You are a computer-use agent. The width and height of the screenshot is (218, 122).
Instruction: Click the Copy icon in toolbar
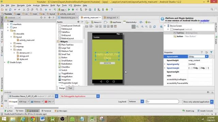(28, 9)
